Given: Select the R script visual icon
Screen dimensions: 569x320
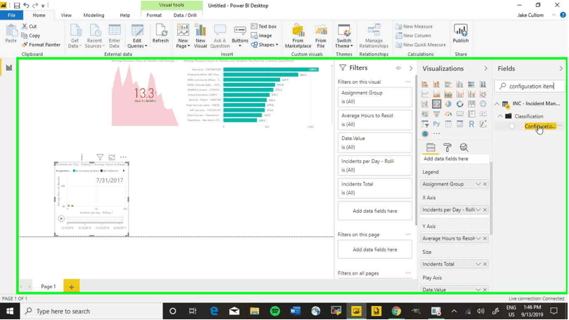Looking at the screenshot, I should (x=471, y=124).
